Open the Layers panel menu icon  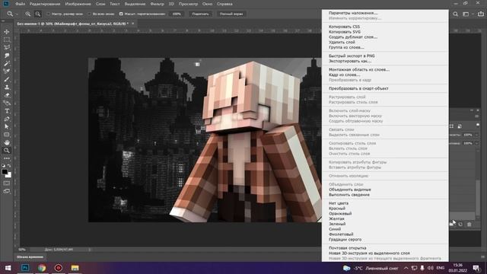click(477, 116)
